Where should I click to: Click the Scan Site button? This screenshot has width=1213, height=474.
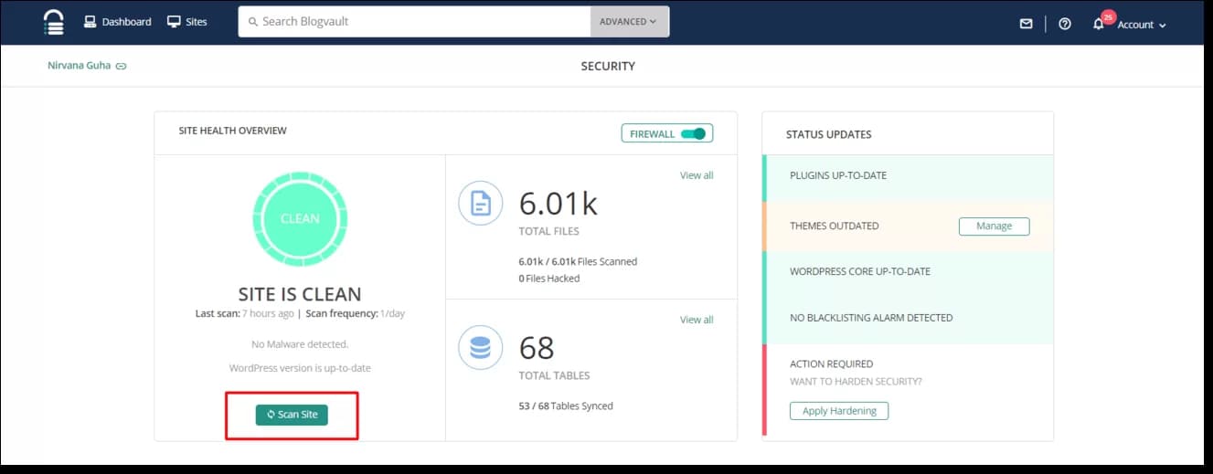tap(292, 415)
